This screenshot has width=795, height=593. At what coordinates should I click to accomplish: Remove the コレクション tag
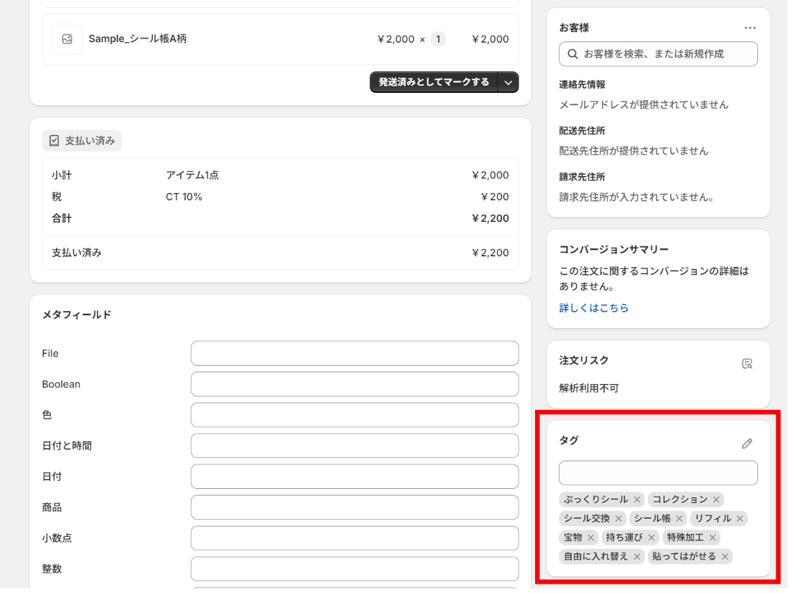pyautogui.click(x=716, y=499)
